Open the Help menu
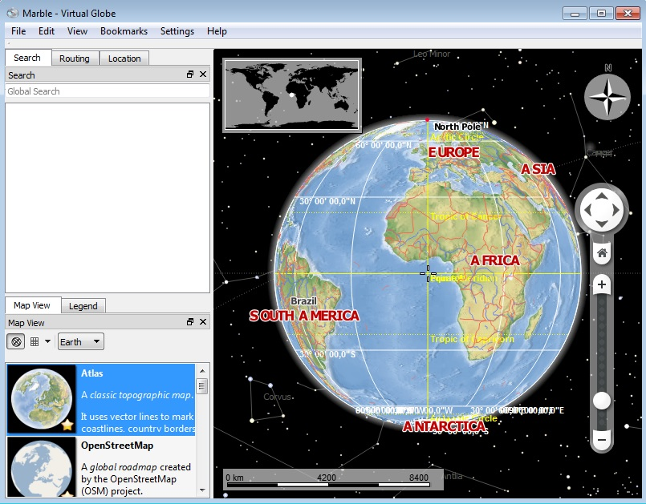Screen dimensions: 646x504 [x=217, y=31]
